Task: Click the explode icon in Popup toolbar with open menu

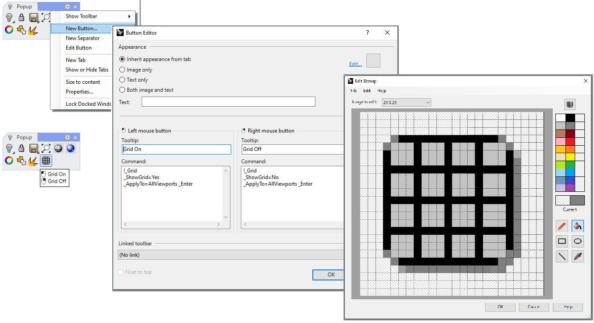Action: coord(33,30)
